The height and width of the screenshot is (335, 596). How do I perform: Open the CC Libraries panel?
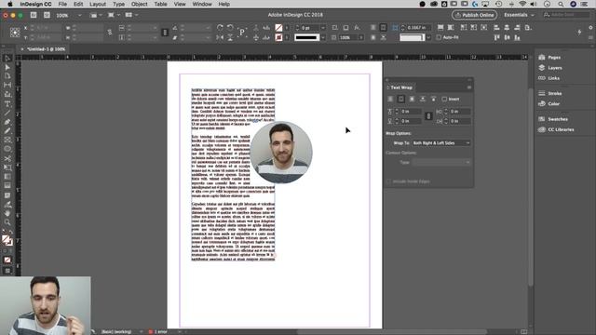(x=556, y=130)
